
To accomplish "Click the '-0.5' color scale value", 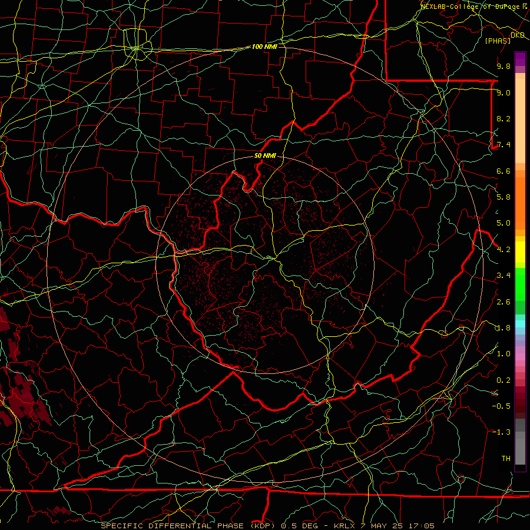I will point(501,406).
